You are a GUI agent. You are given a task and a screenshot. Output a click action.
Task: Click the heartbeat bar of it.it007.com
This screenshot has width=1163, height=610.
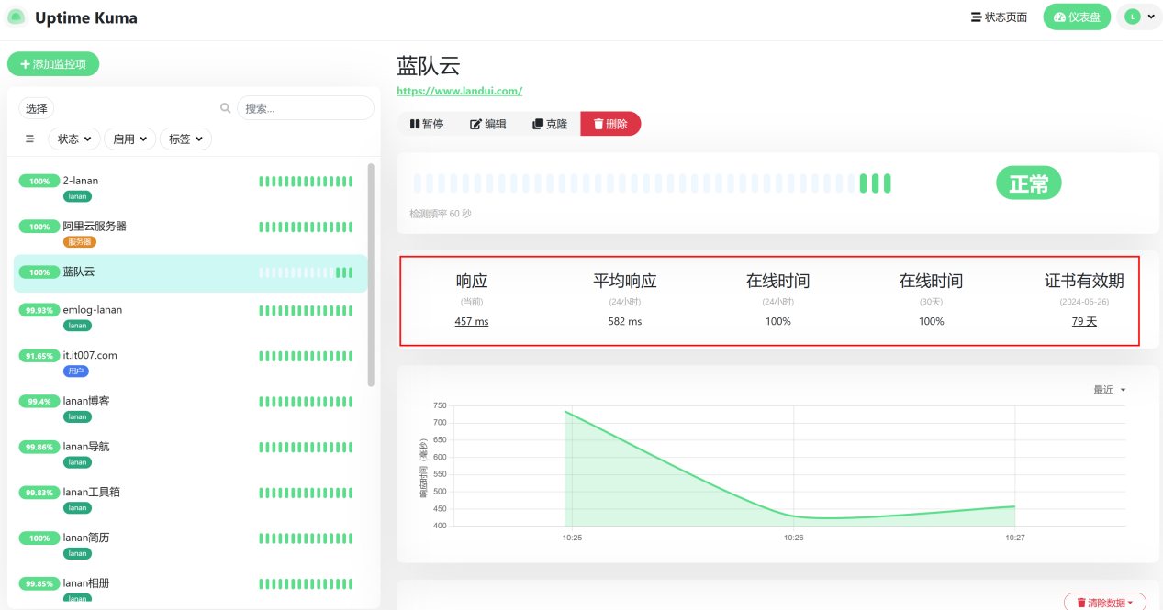click(306, 356)
